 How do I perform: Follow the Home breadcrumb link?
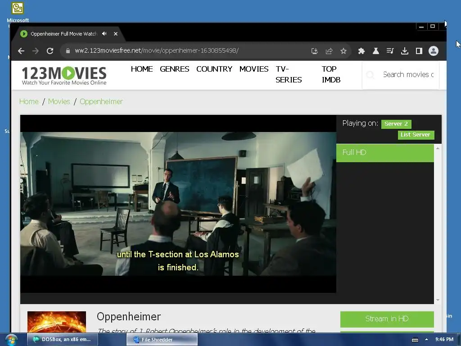[29, 101]
